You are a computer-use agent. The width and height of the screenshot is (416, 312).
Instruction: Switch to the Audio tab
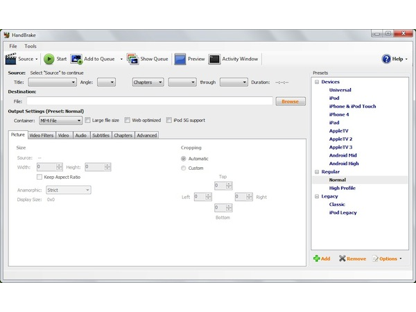(x=81, y=135)
